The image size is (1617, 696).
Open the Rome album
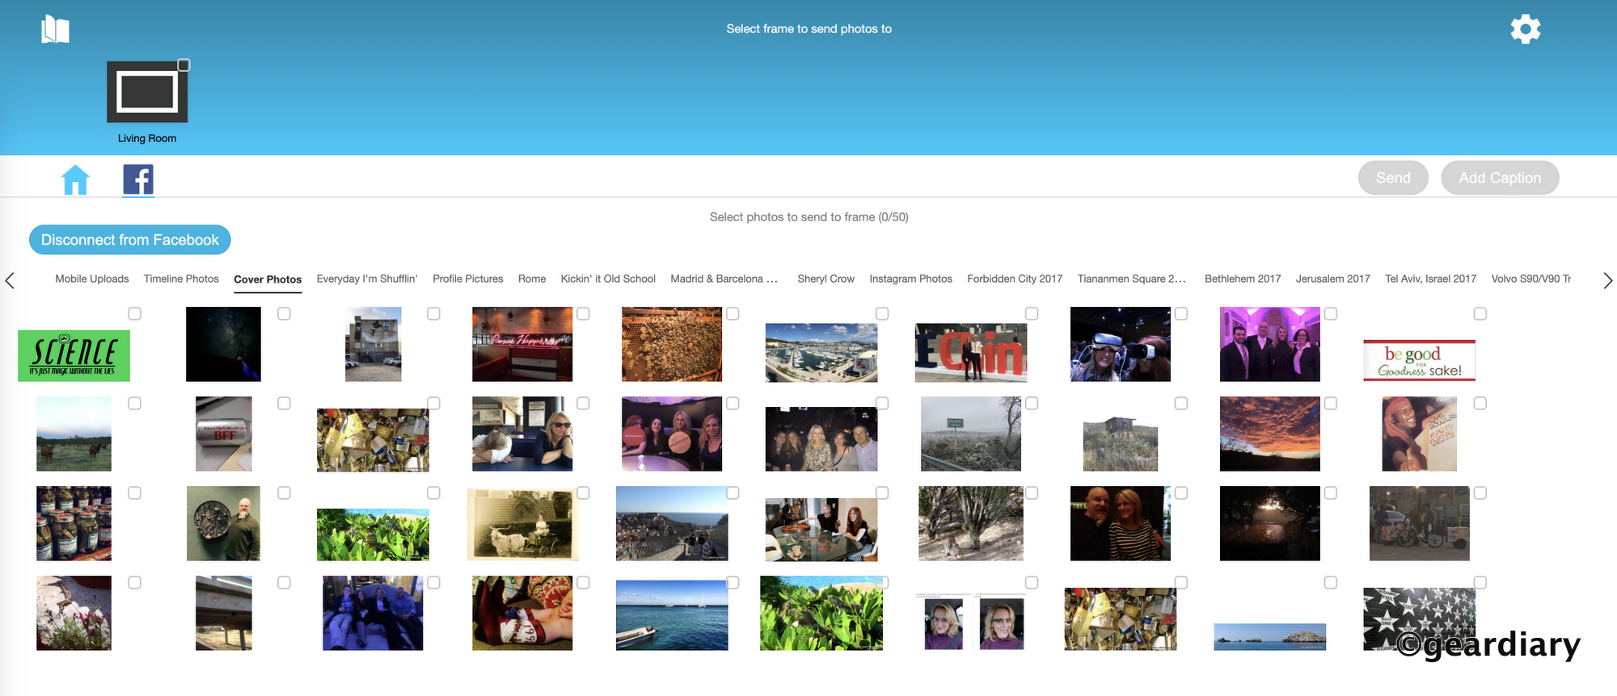[532, 279]
